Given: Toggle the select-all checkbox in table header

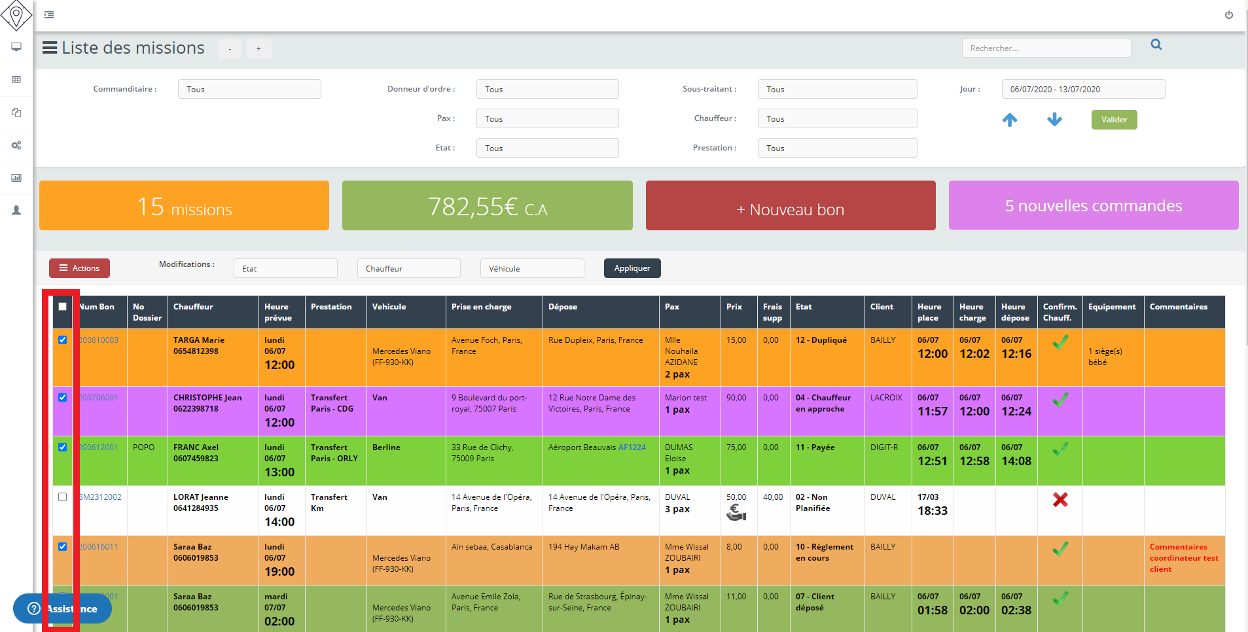Looking at the screenshot, I should (63, 307).
